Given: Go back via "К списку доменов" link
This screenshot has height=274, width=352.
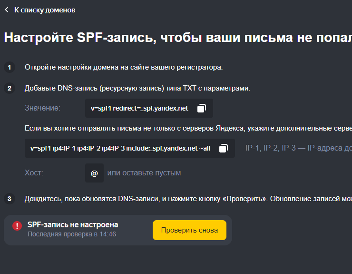Looking at the screenshot, I should [x=44, y=10].
